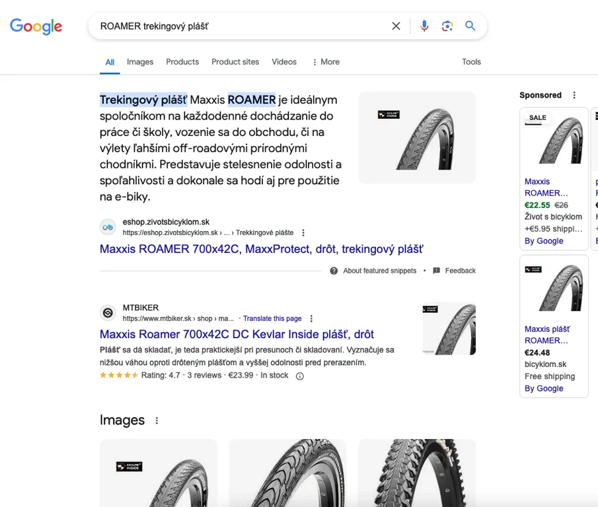Click About featured snippets question icon
Screen dimensions: 598x507
(334, 271)
